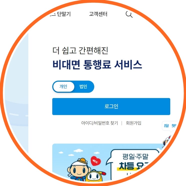Click the 더 쉽고 간편해진 subtitle
Image resolution: width=186 pixels, height=186 pixels.
[80, 51]
